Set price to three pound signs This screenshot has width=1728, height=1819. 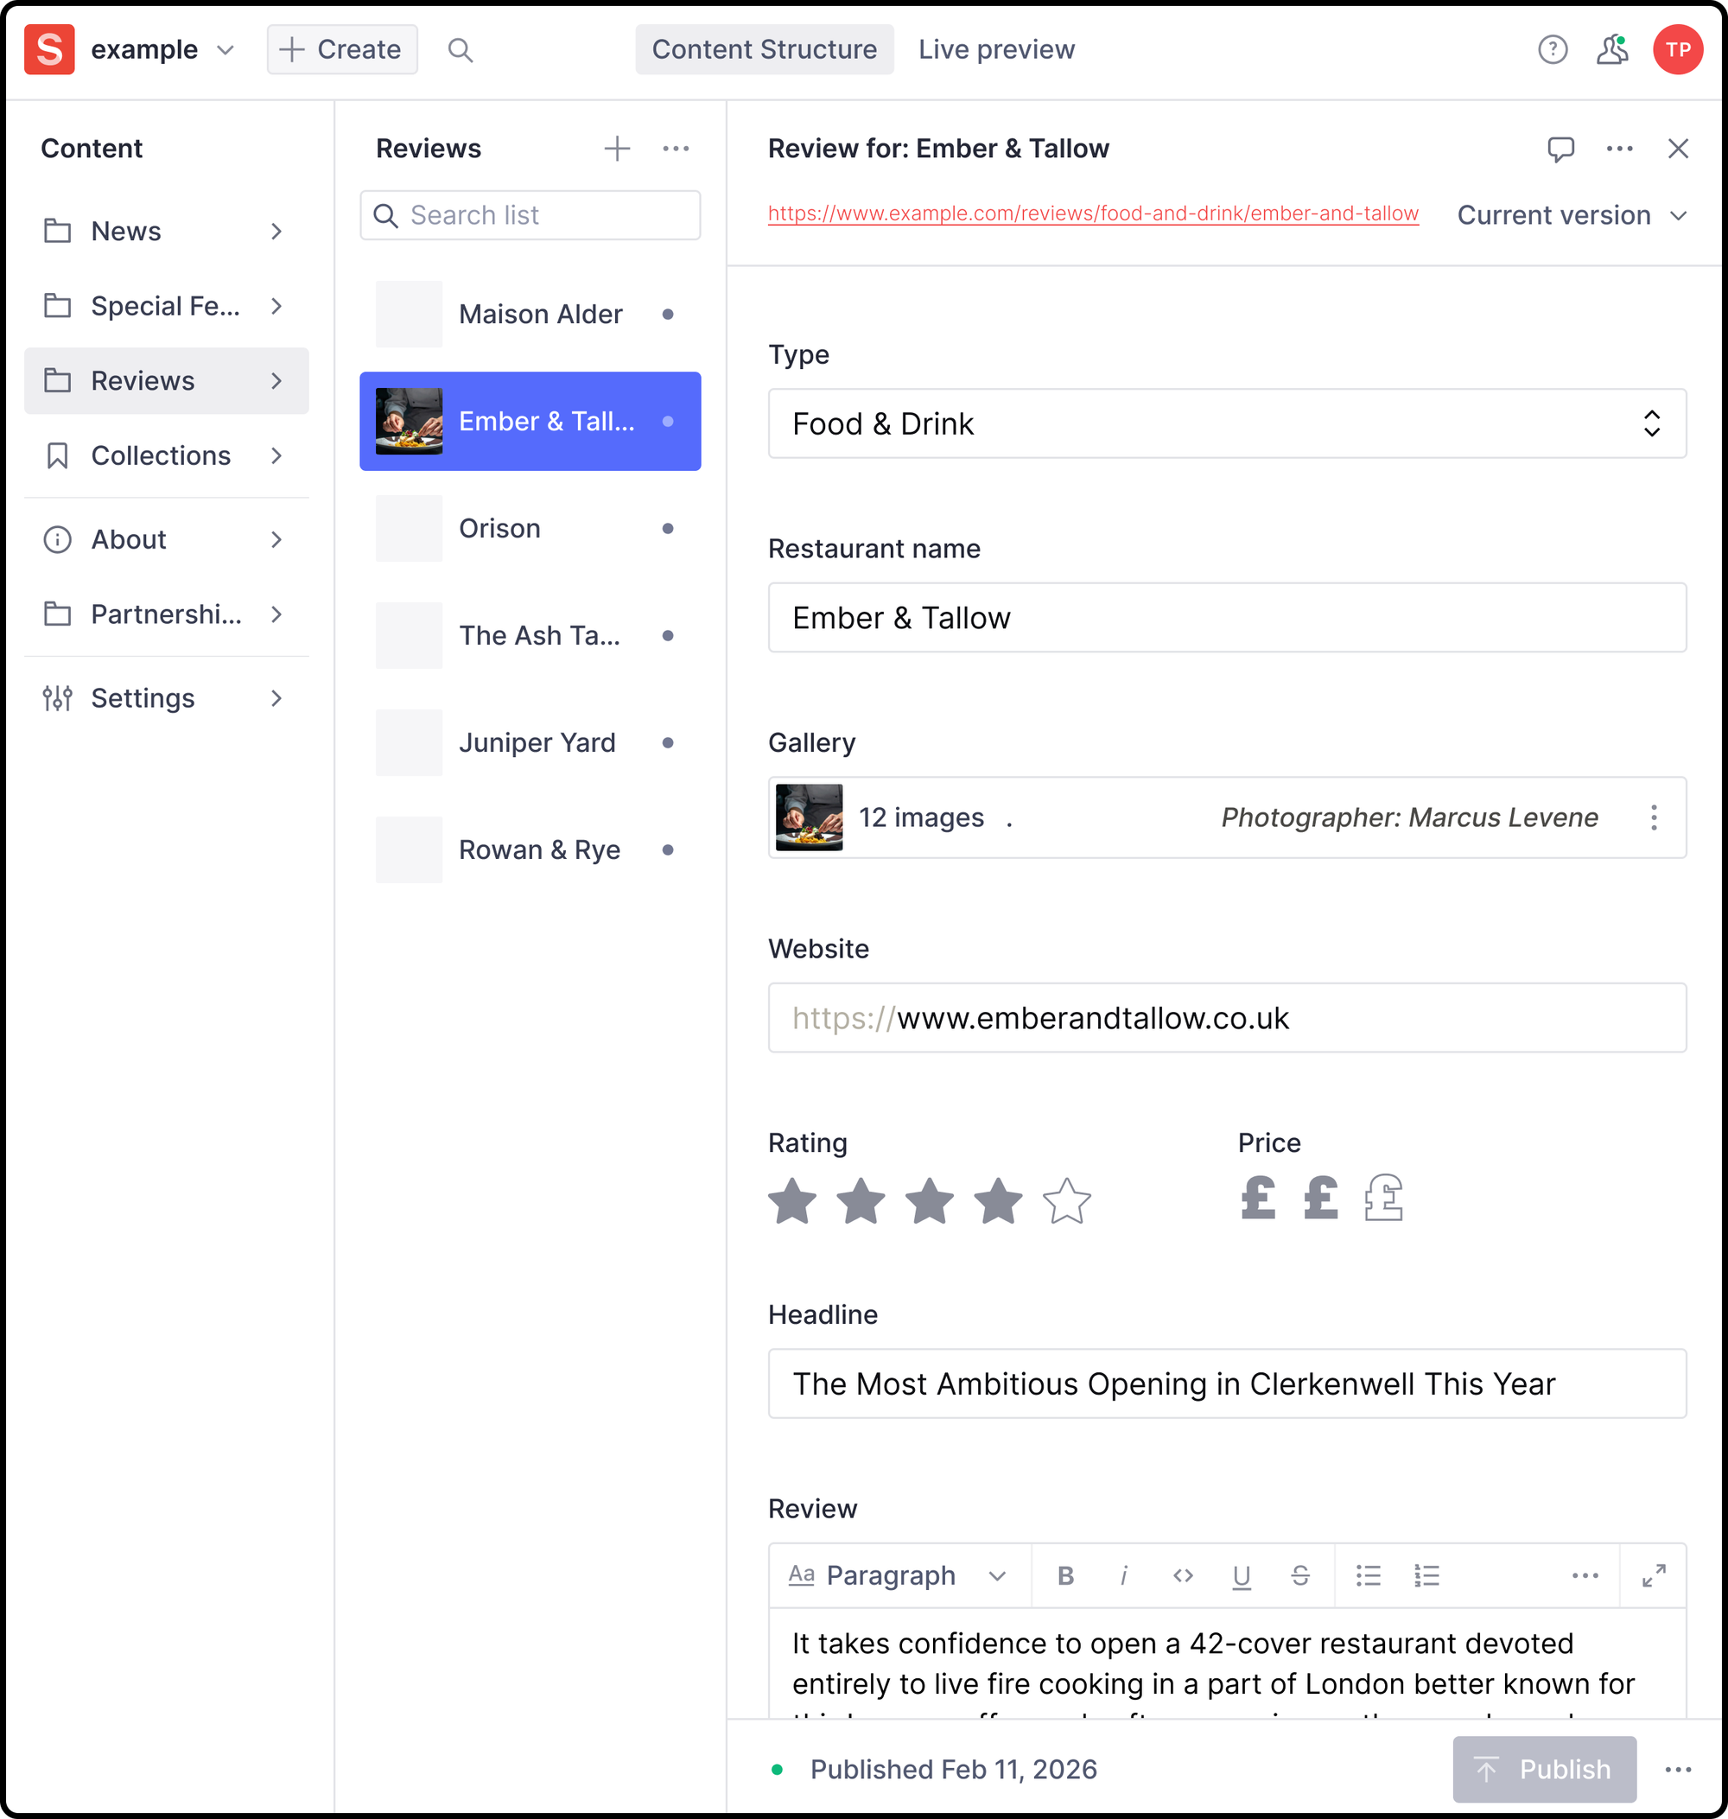point(1382,1199)
